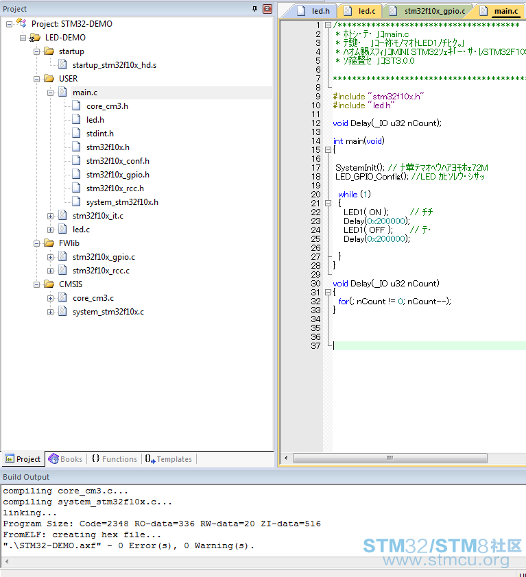Click the led.h file icon in tree
Image resolution: width=526 pixels, height=577 pixels.
(76, 120)
